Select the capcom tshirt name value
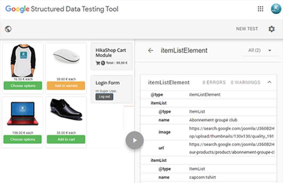The width and height of the screenshot is (283, 183). point(202,177)
